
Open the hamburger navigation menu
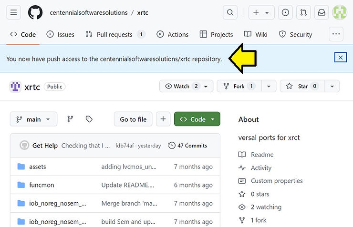[x=13, y=13]
